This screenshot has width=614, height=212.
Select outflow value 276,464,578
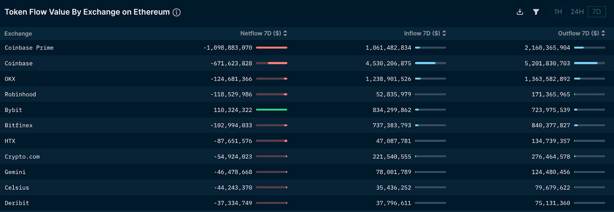[551, 157]
